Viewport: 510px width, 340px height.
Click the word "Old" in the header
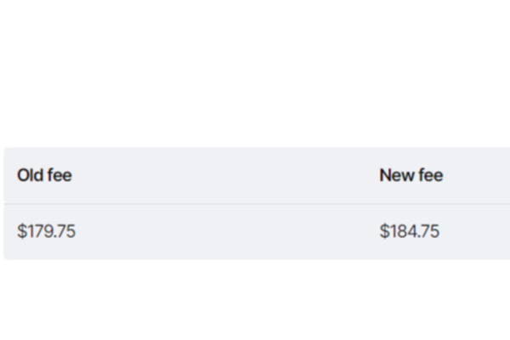pos(31,176)
